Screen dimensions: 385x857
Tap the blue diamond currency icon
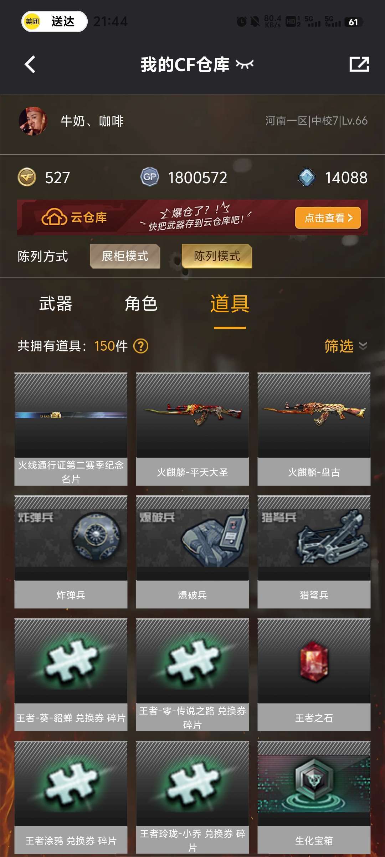click(x=307, y=177)
